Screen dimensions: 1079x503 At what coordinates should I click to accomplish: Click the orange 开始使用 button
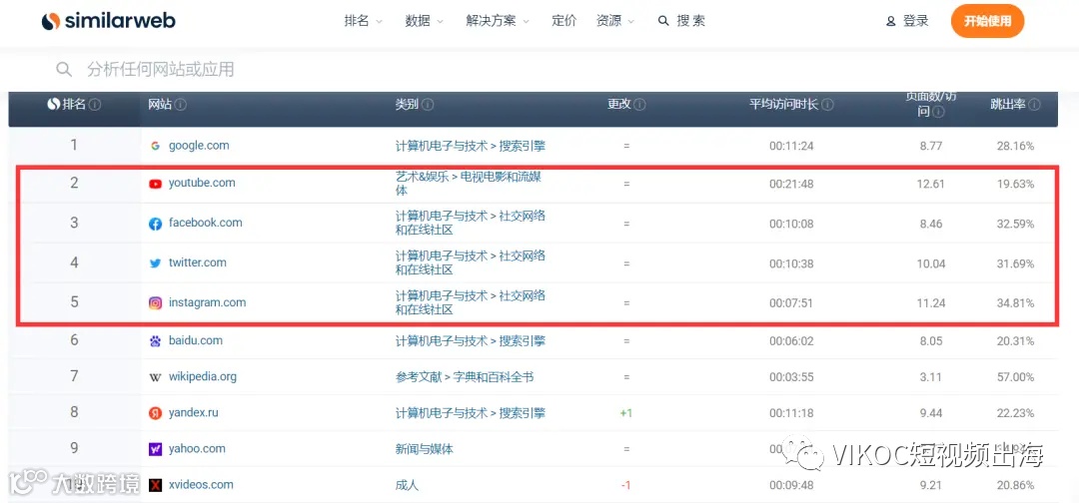987,21
